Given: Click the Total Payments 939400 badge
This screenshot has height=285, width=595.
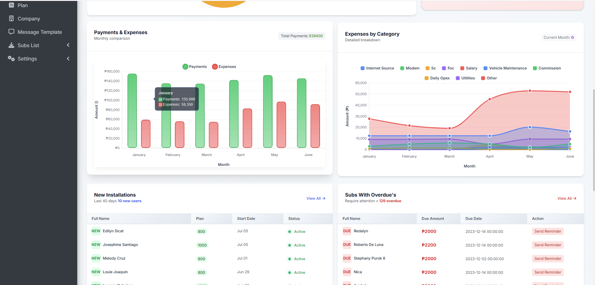Looking at the screenshot, I should point(302,36).
